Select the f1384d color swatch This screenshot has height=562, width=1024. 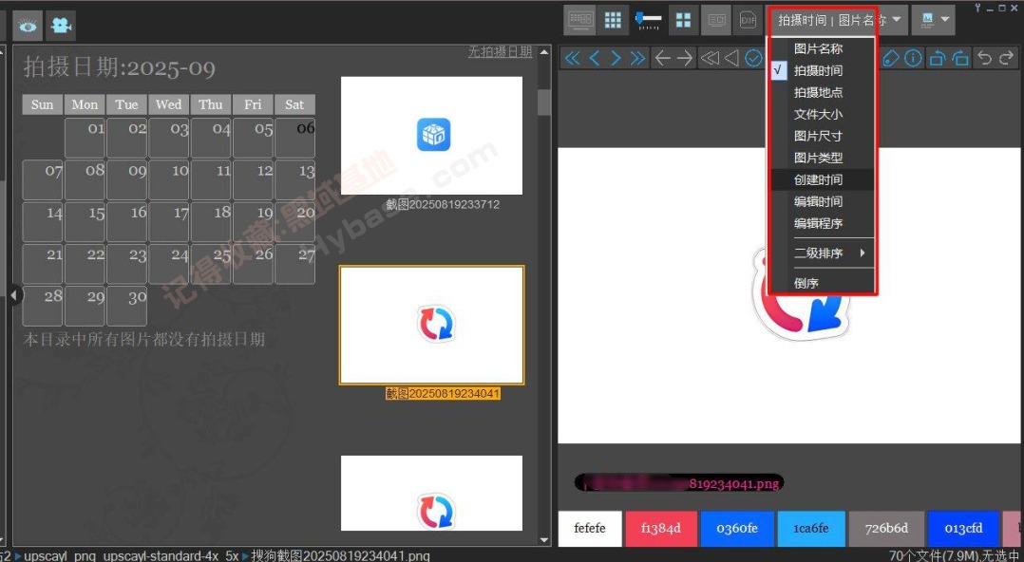pos(662,529)
